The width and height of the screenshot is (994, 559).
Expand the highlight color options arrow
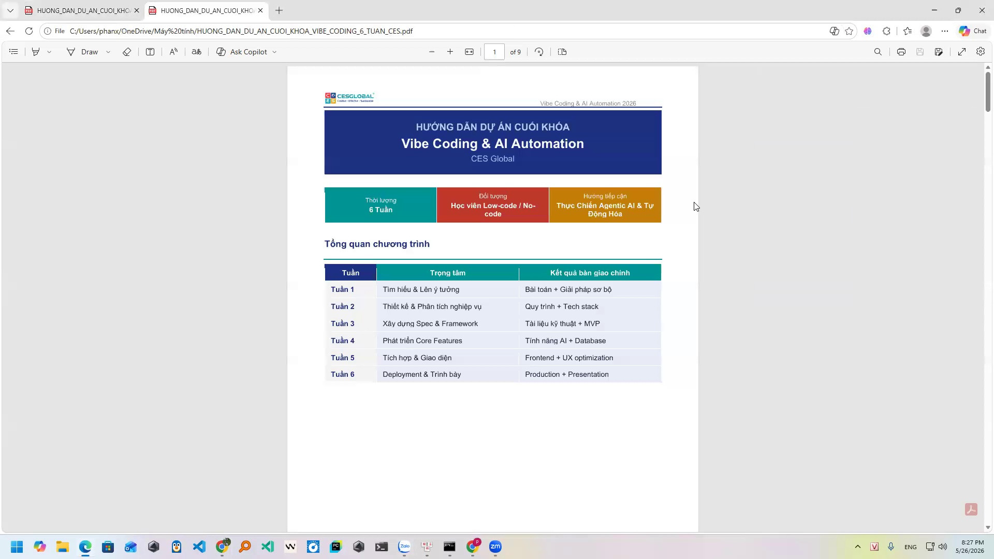(x=49, y=52)
